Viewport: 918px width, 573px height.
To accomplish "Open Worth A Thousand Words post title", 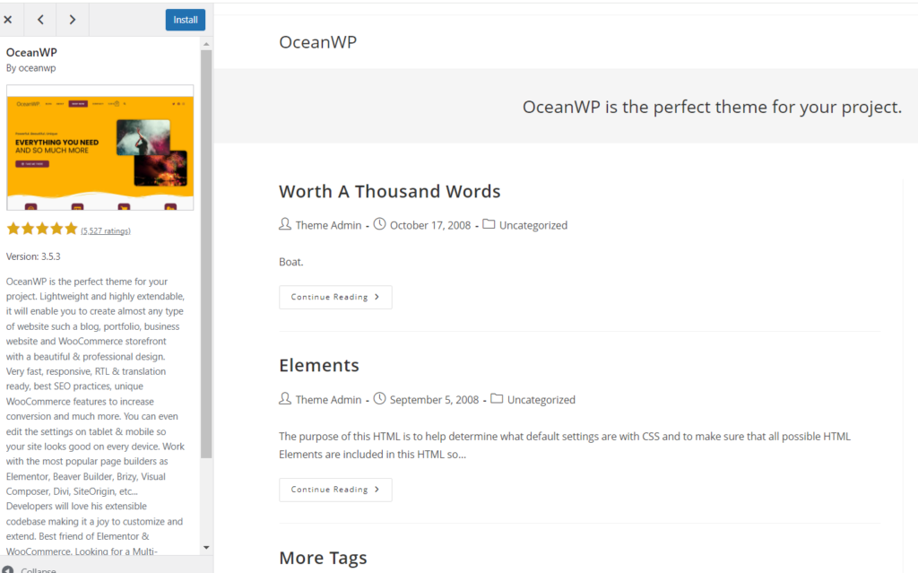I will pos(390,192).
